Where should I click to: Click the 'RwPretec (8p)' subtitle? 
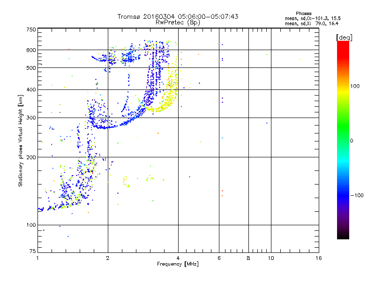pyautogui.click(x=178, y=22)
